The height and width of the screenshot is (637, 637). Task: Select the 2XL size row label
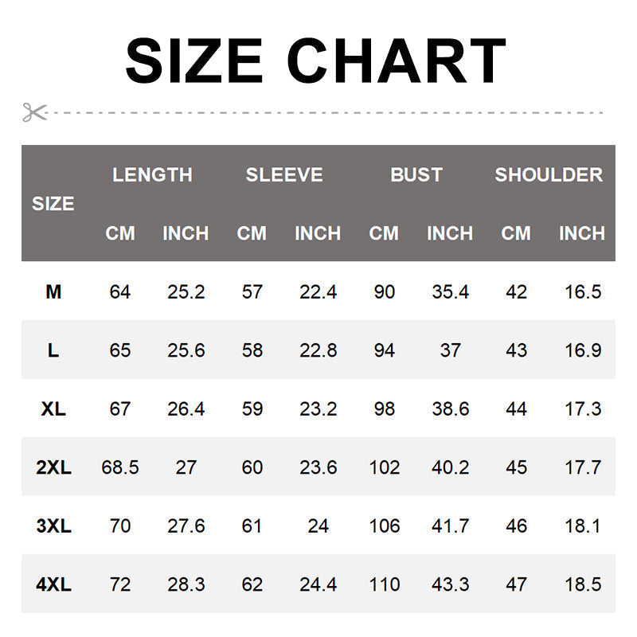pyautogui.click(x=53, y=467)
